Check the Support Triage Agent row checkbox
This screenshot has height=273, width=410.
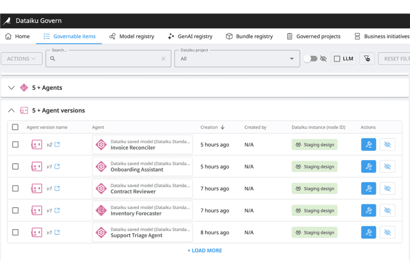(x=16, y=232)
